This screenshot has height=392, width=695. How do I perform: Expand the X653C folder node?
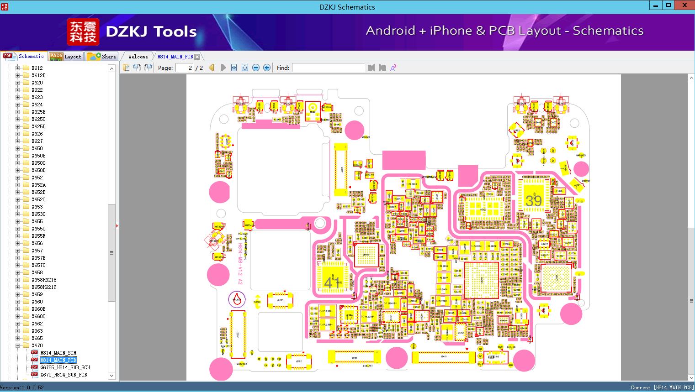18,214
